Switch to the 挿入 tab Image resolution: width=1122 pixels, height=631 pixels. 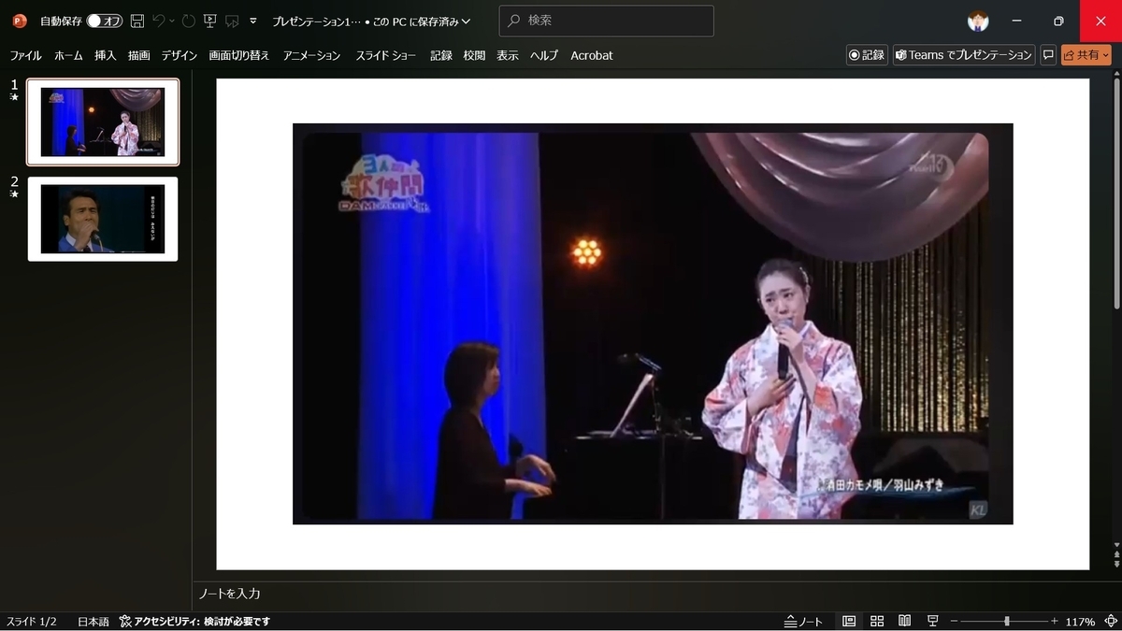(x=106, y=55)
